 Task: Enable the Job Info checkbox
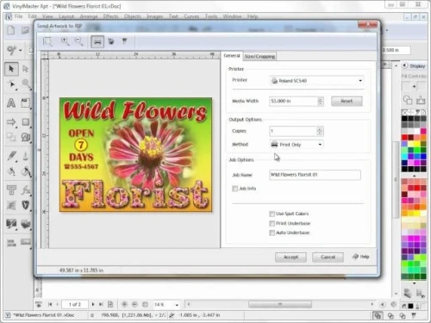[x=234, y=189]
